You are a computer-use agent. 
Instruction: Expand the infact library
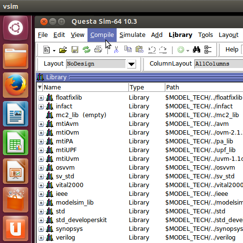click(x=41, y=106)
